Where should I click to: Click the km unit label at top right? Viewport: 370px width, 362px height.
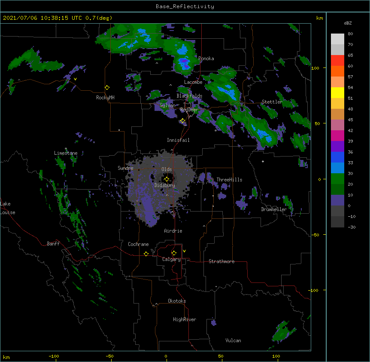pyautogui.click(x=320, y=18)
